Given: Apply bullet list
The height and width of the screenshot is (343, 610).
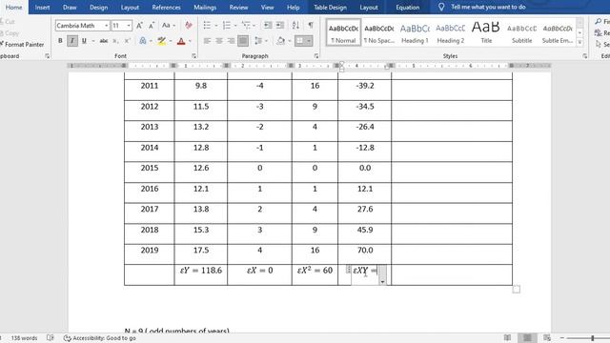Looking at the screenshot, I should [x=207, y=26].
